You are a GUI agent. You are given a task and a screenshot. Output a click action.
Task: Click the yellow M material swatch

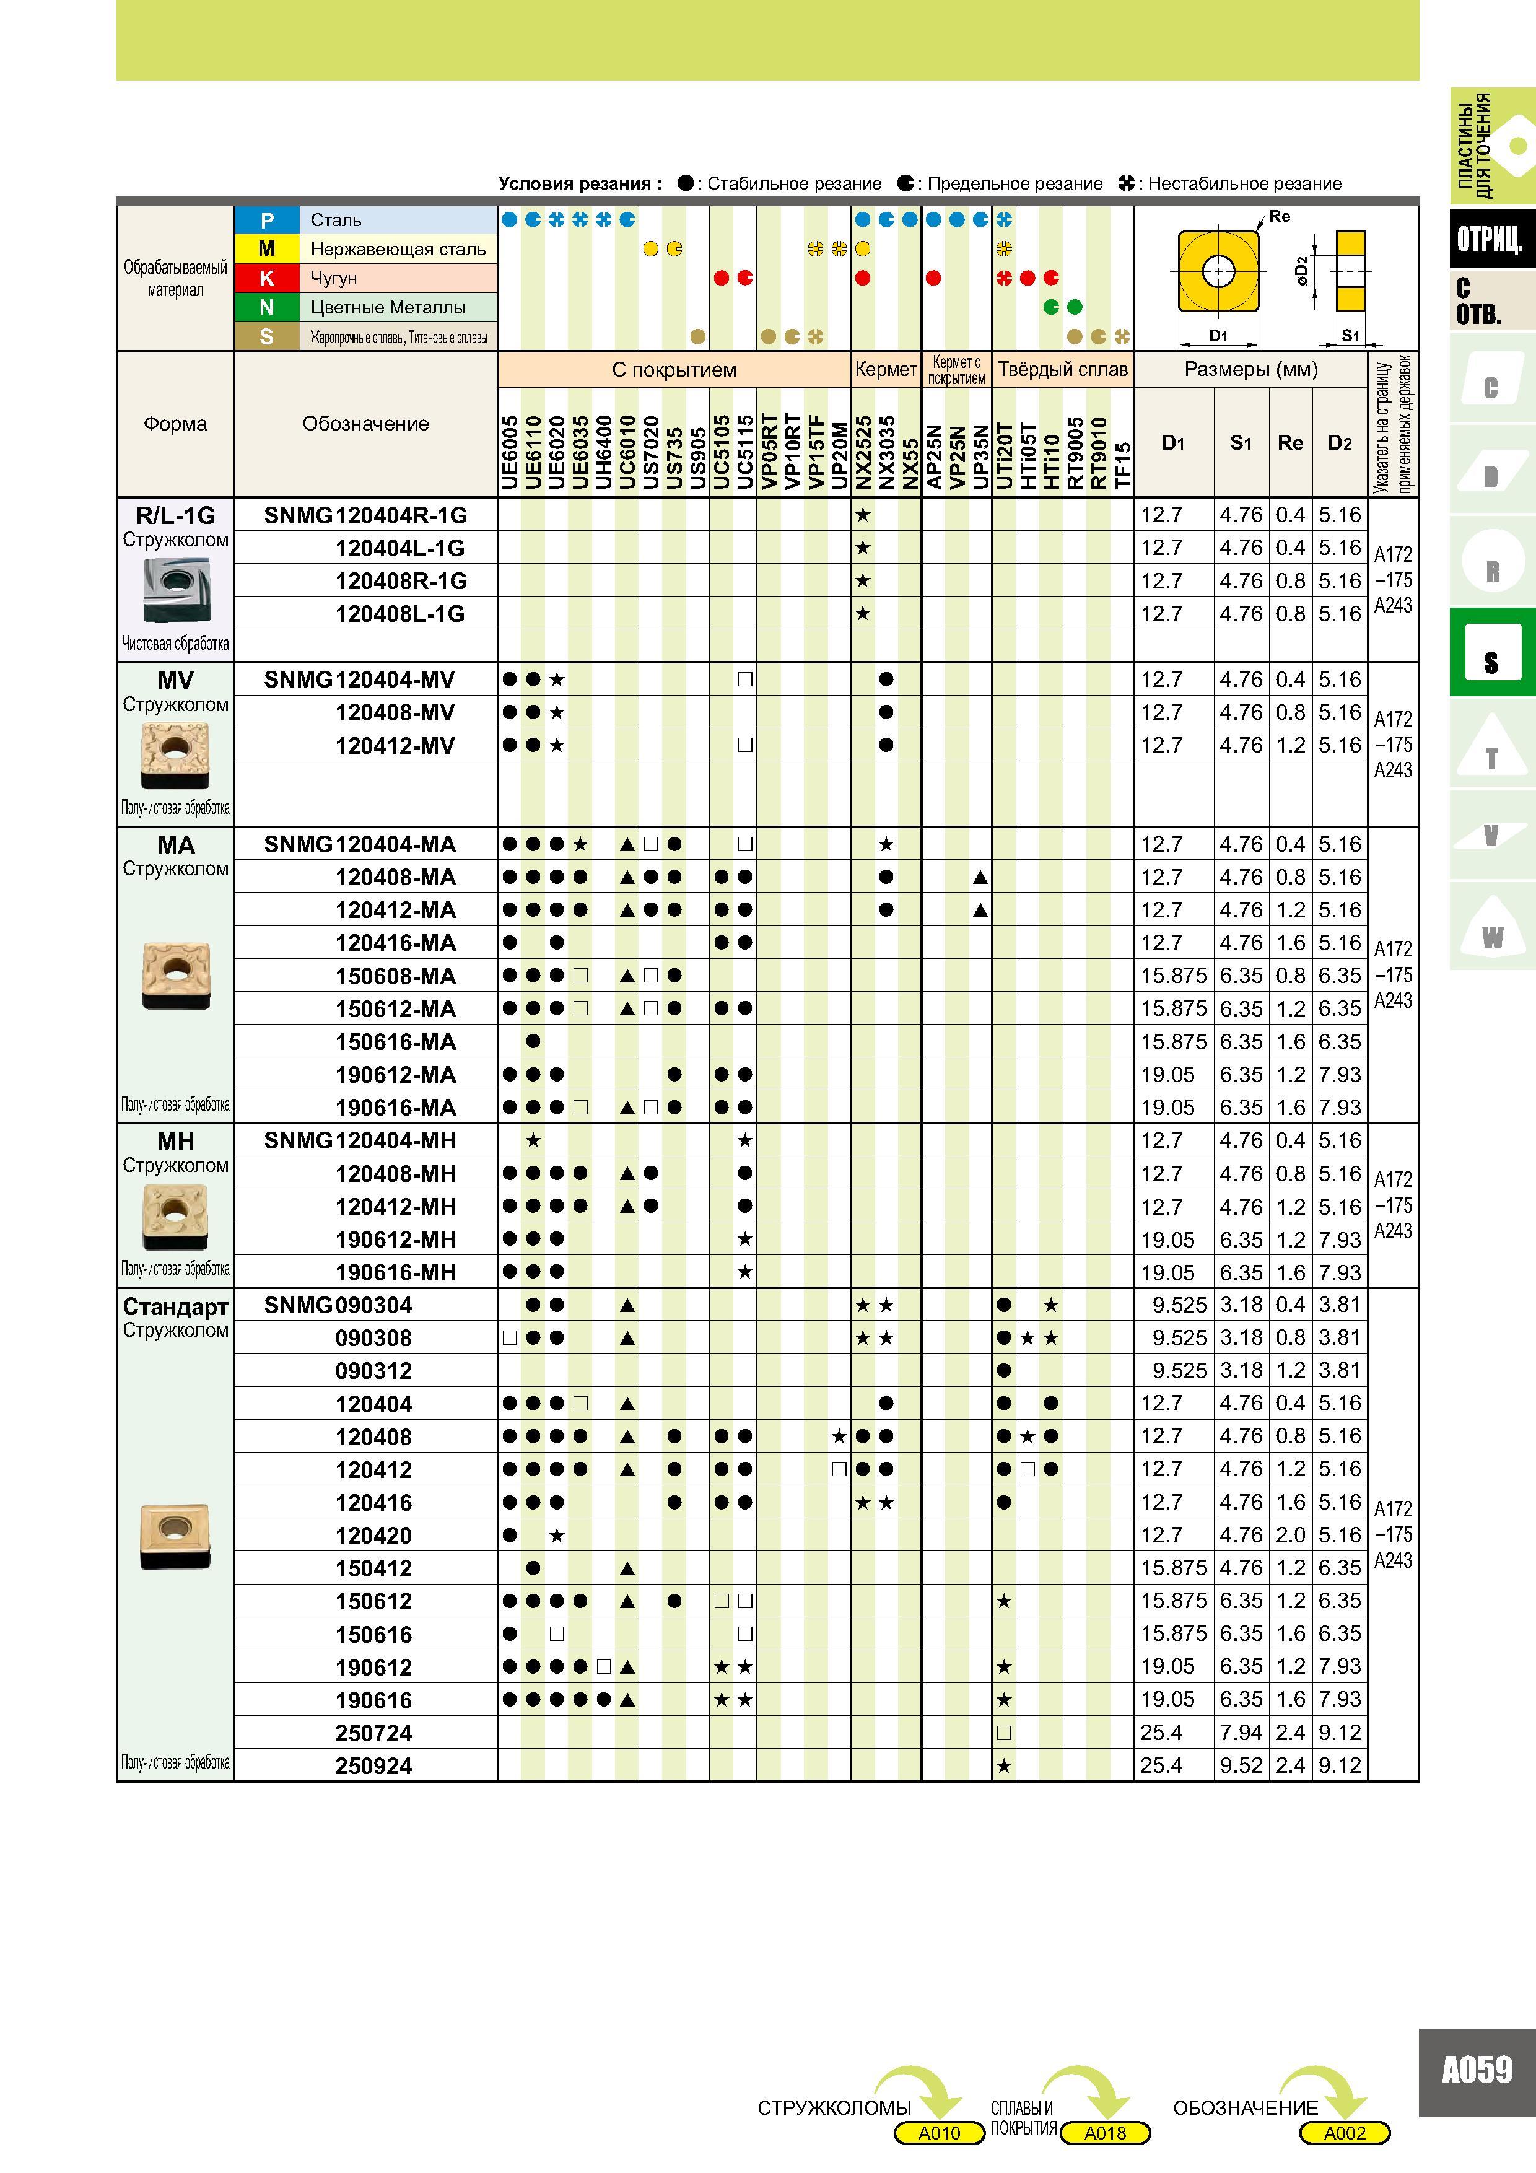click(x=267, y=249)
